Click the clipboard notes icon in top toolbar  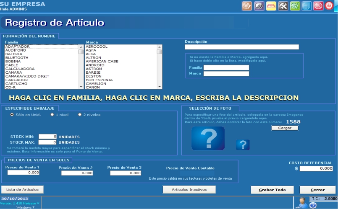point(247,6)
